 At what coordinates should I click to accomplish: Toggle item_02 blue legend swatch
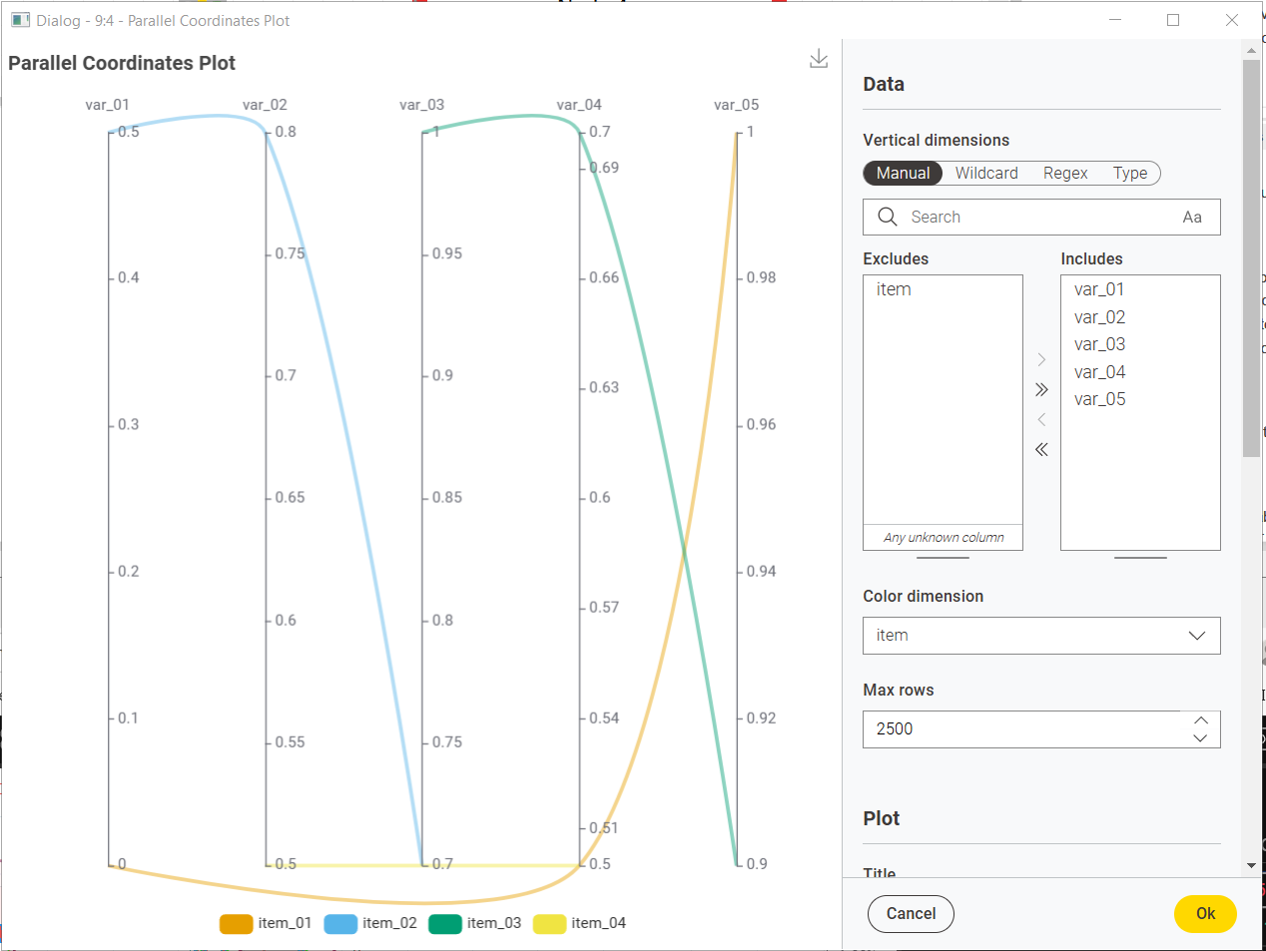coord(340,924)
